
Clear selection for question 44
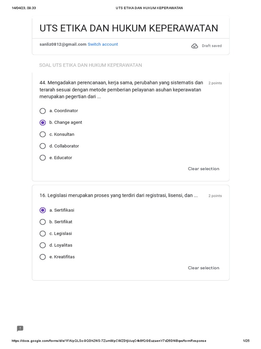tap(203, 169)
